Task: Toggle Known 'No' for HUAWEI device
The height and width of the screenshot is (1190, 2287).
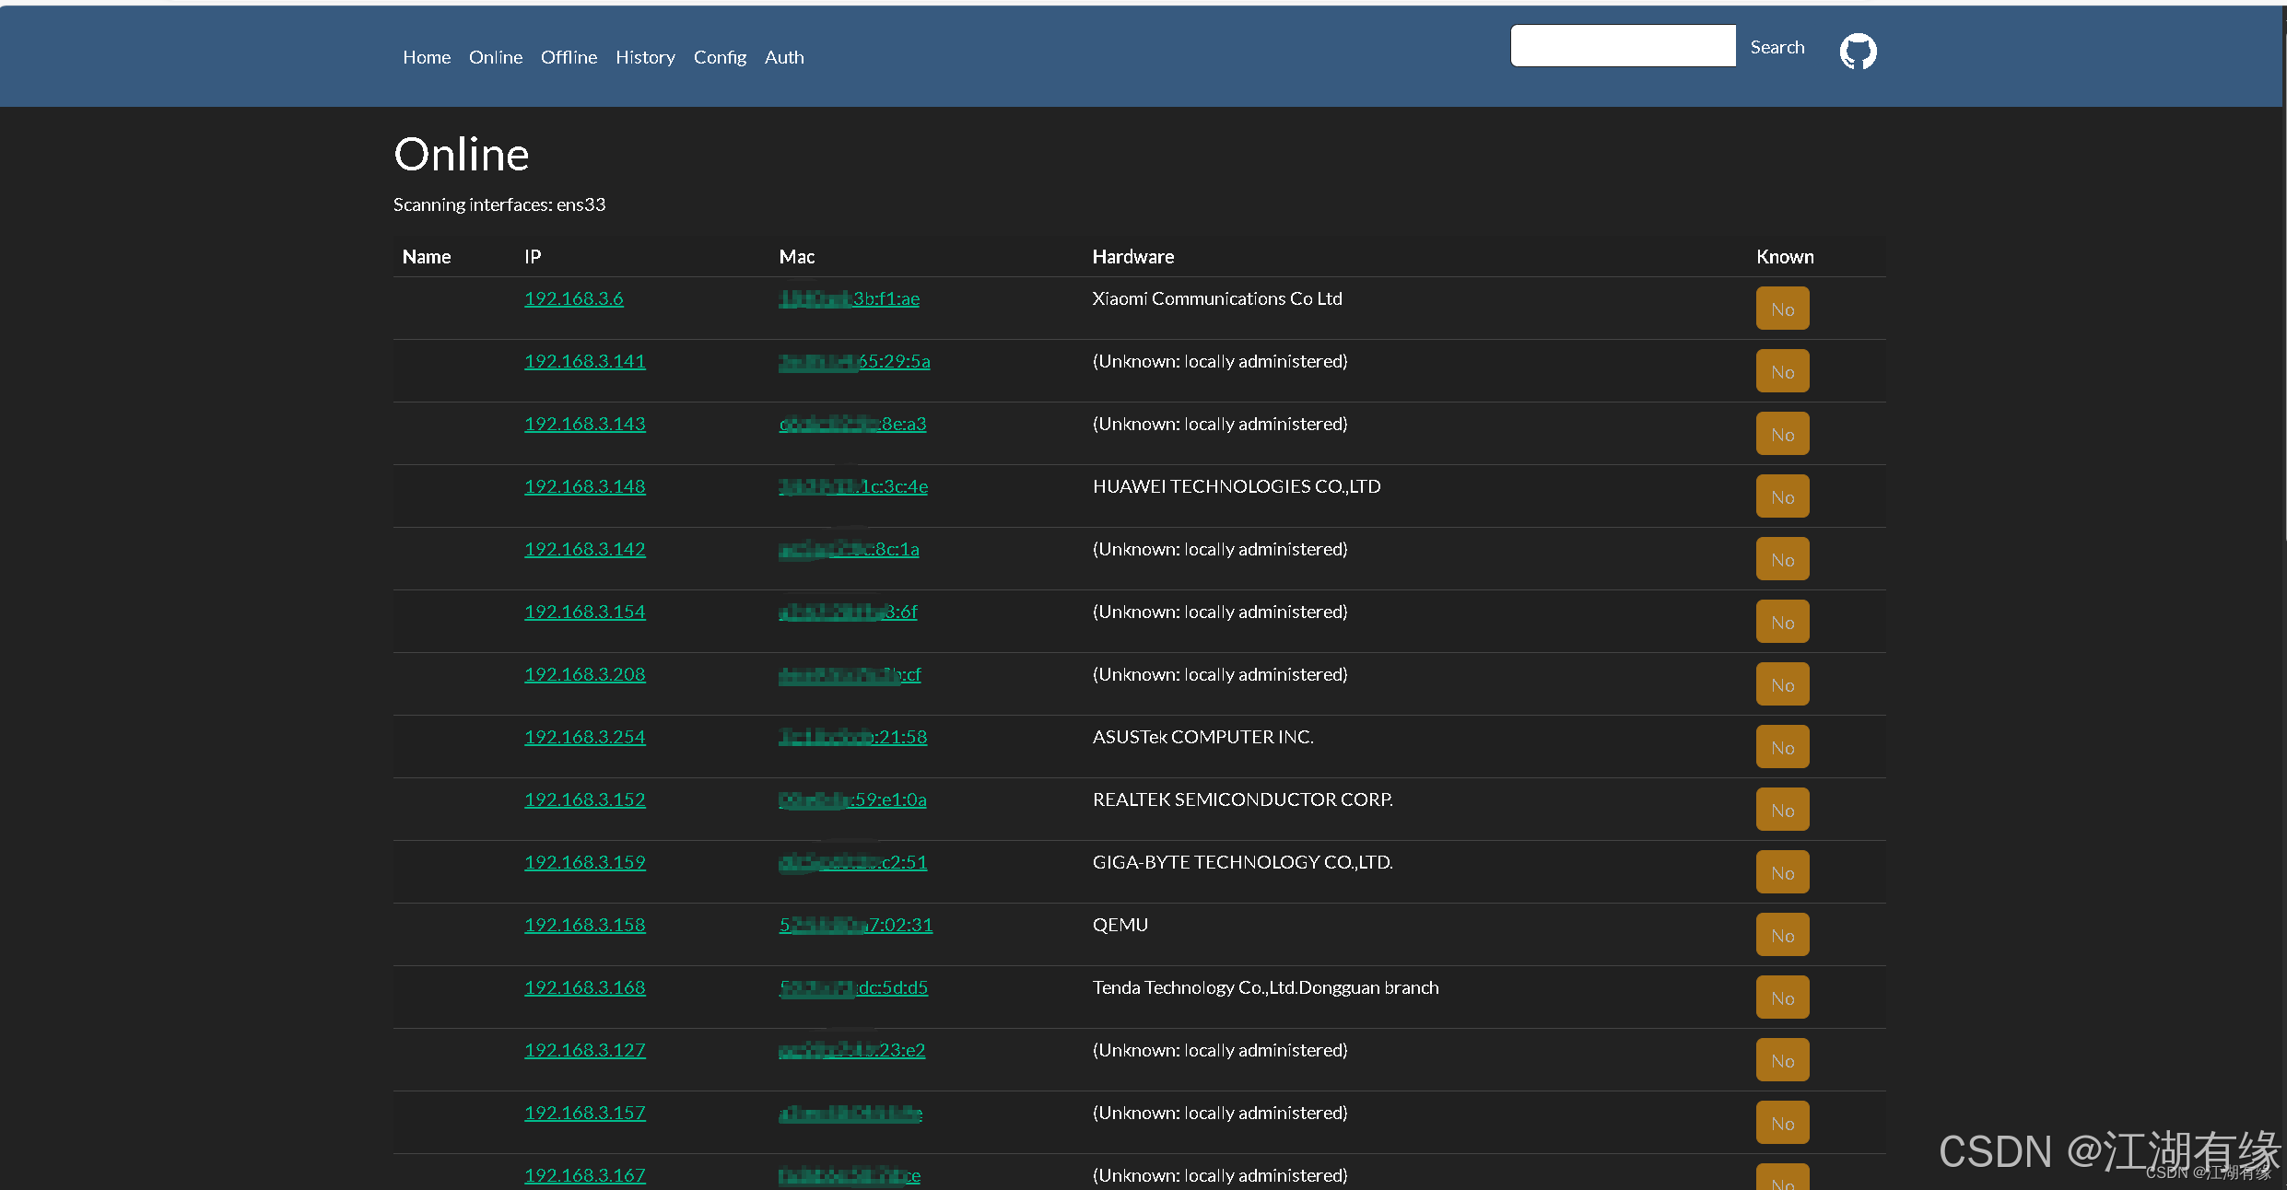Action: click(x=1782, y=496)
